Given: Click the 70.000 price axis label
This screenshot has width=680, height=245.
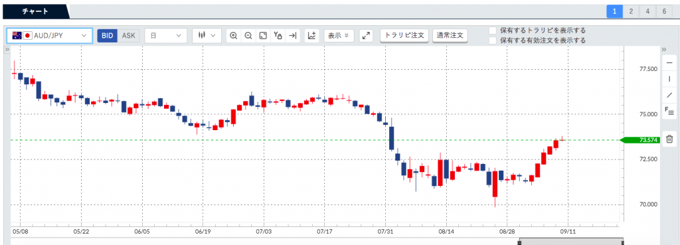Looking at the screenshot, I should 648,204.
